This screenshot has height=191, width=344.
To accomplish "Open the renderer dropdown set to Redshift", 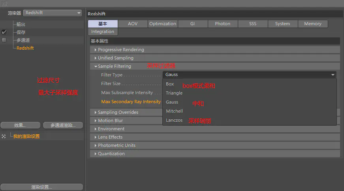I will pyautogui.click(x=53, y=13).
